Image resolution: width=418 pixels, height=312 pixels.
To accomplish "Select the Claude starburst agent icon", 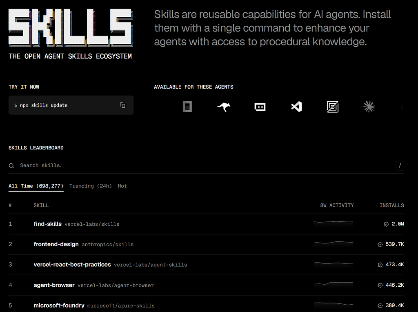I will pos(369,107).
